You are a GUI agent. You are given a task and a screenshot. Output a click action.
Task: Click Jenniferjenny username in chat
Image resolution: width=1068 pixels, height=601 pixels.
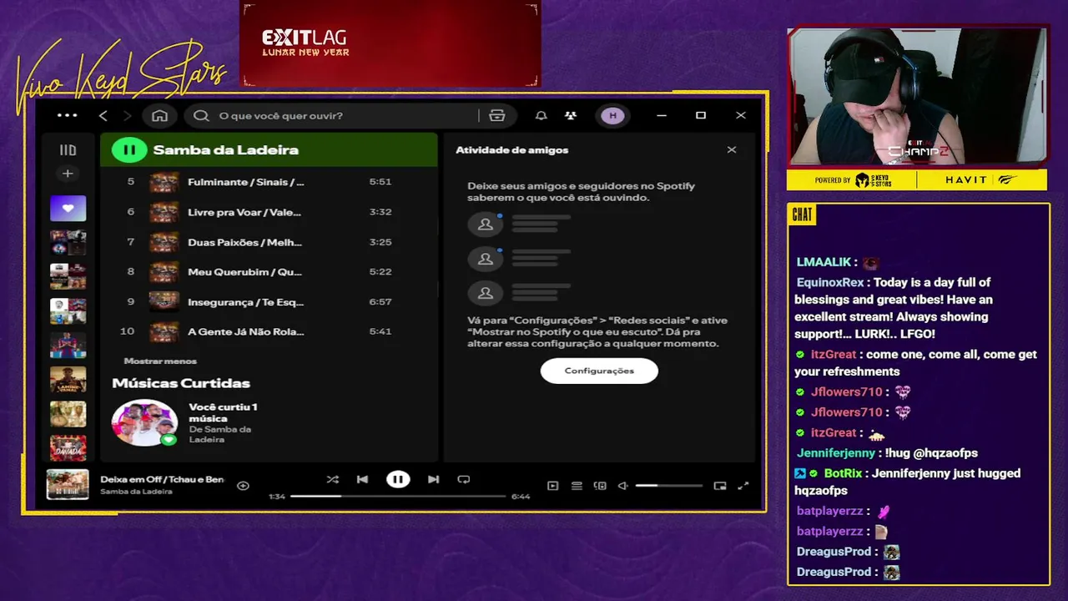pyautogui.click(x=836, y=453)
